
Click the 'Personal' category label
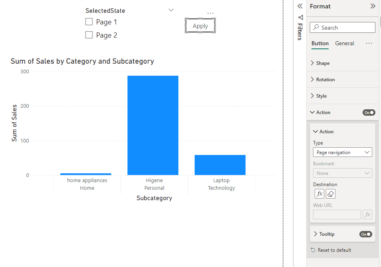pos(154,188)
